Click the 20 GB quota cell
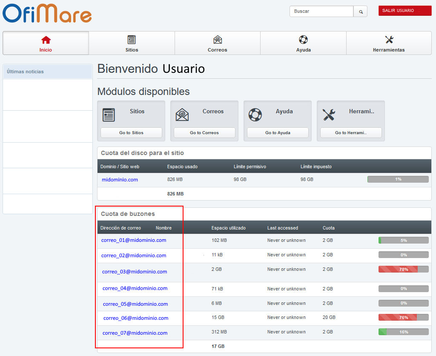Screen dimensions: 436x356 [x=329, y=317]
